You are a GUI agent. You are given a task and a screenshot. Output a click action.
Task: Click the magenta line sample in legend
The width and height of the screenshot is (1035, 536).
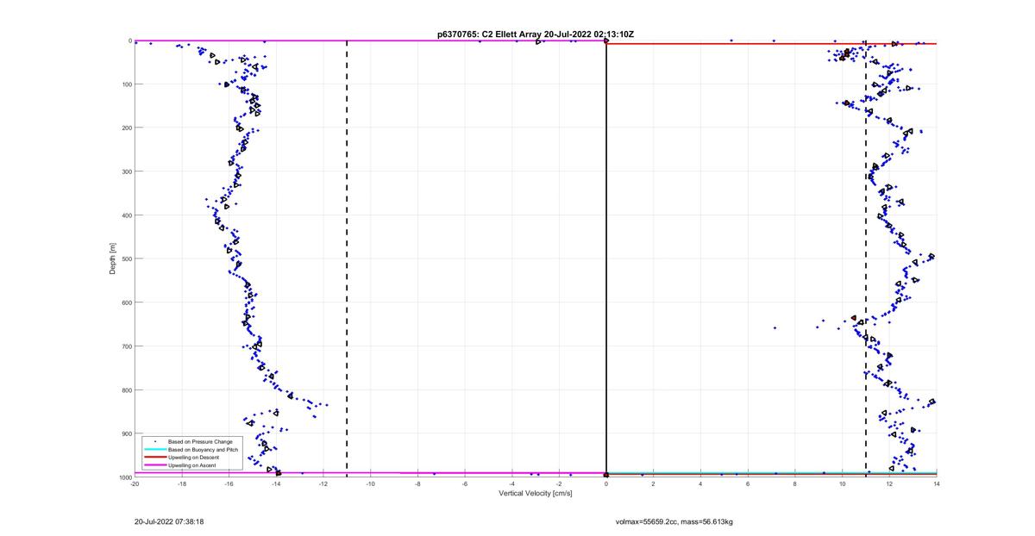(155, 464)
